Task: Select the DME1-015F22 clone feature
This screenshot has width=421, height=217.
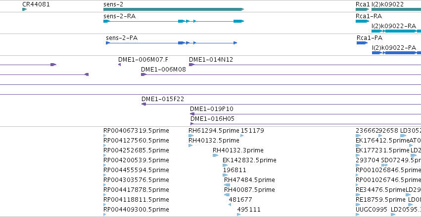Action: 281,104
